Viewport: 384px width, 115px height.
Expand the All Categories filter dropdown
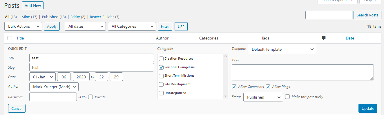132,26
